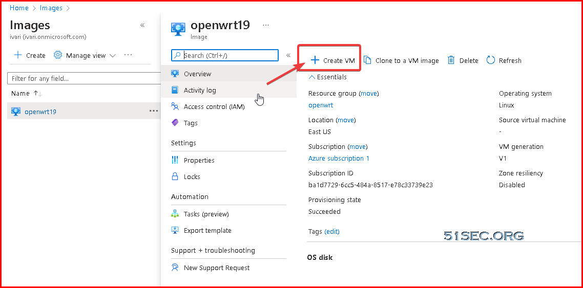Click move link next to Resource group
This screenshot has width=583, height=288.
(x=369, y=93)
